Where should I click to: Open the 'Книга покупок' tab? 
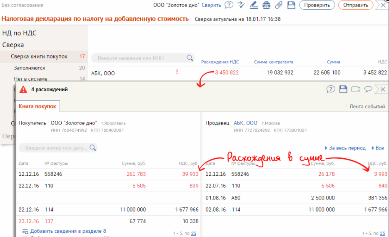[x=37, y=107]
